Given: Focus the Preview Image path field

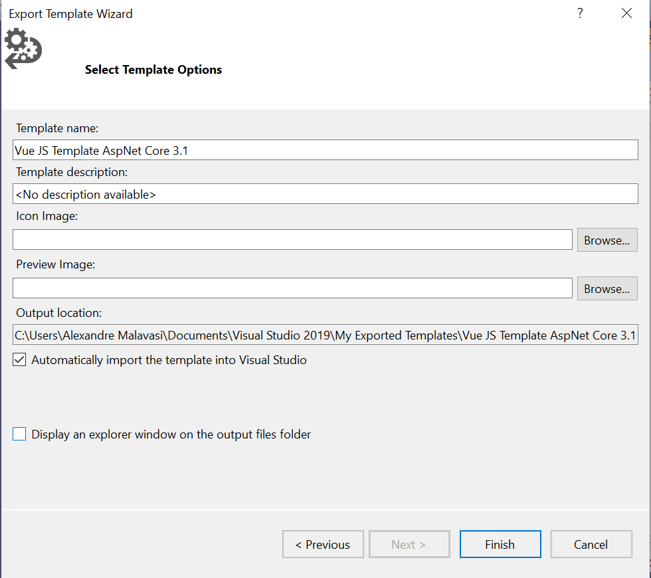Looking at the screenshot, I should (292, 288).
